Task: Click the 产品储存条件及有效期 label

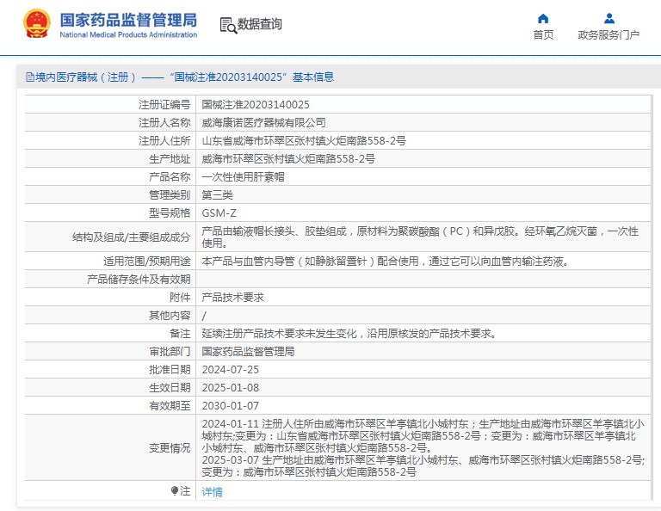Action: [x=139, y=280]
